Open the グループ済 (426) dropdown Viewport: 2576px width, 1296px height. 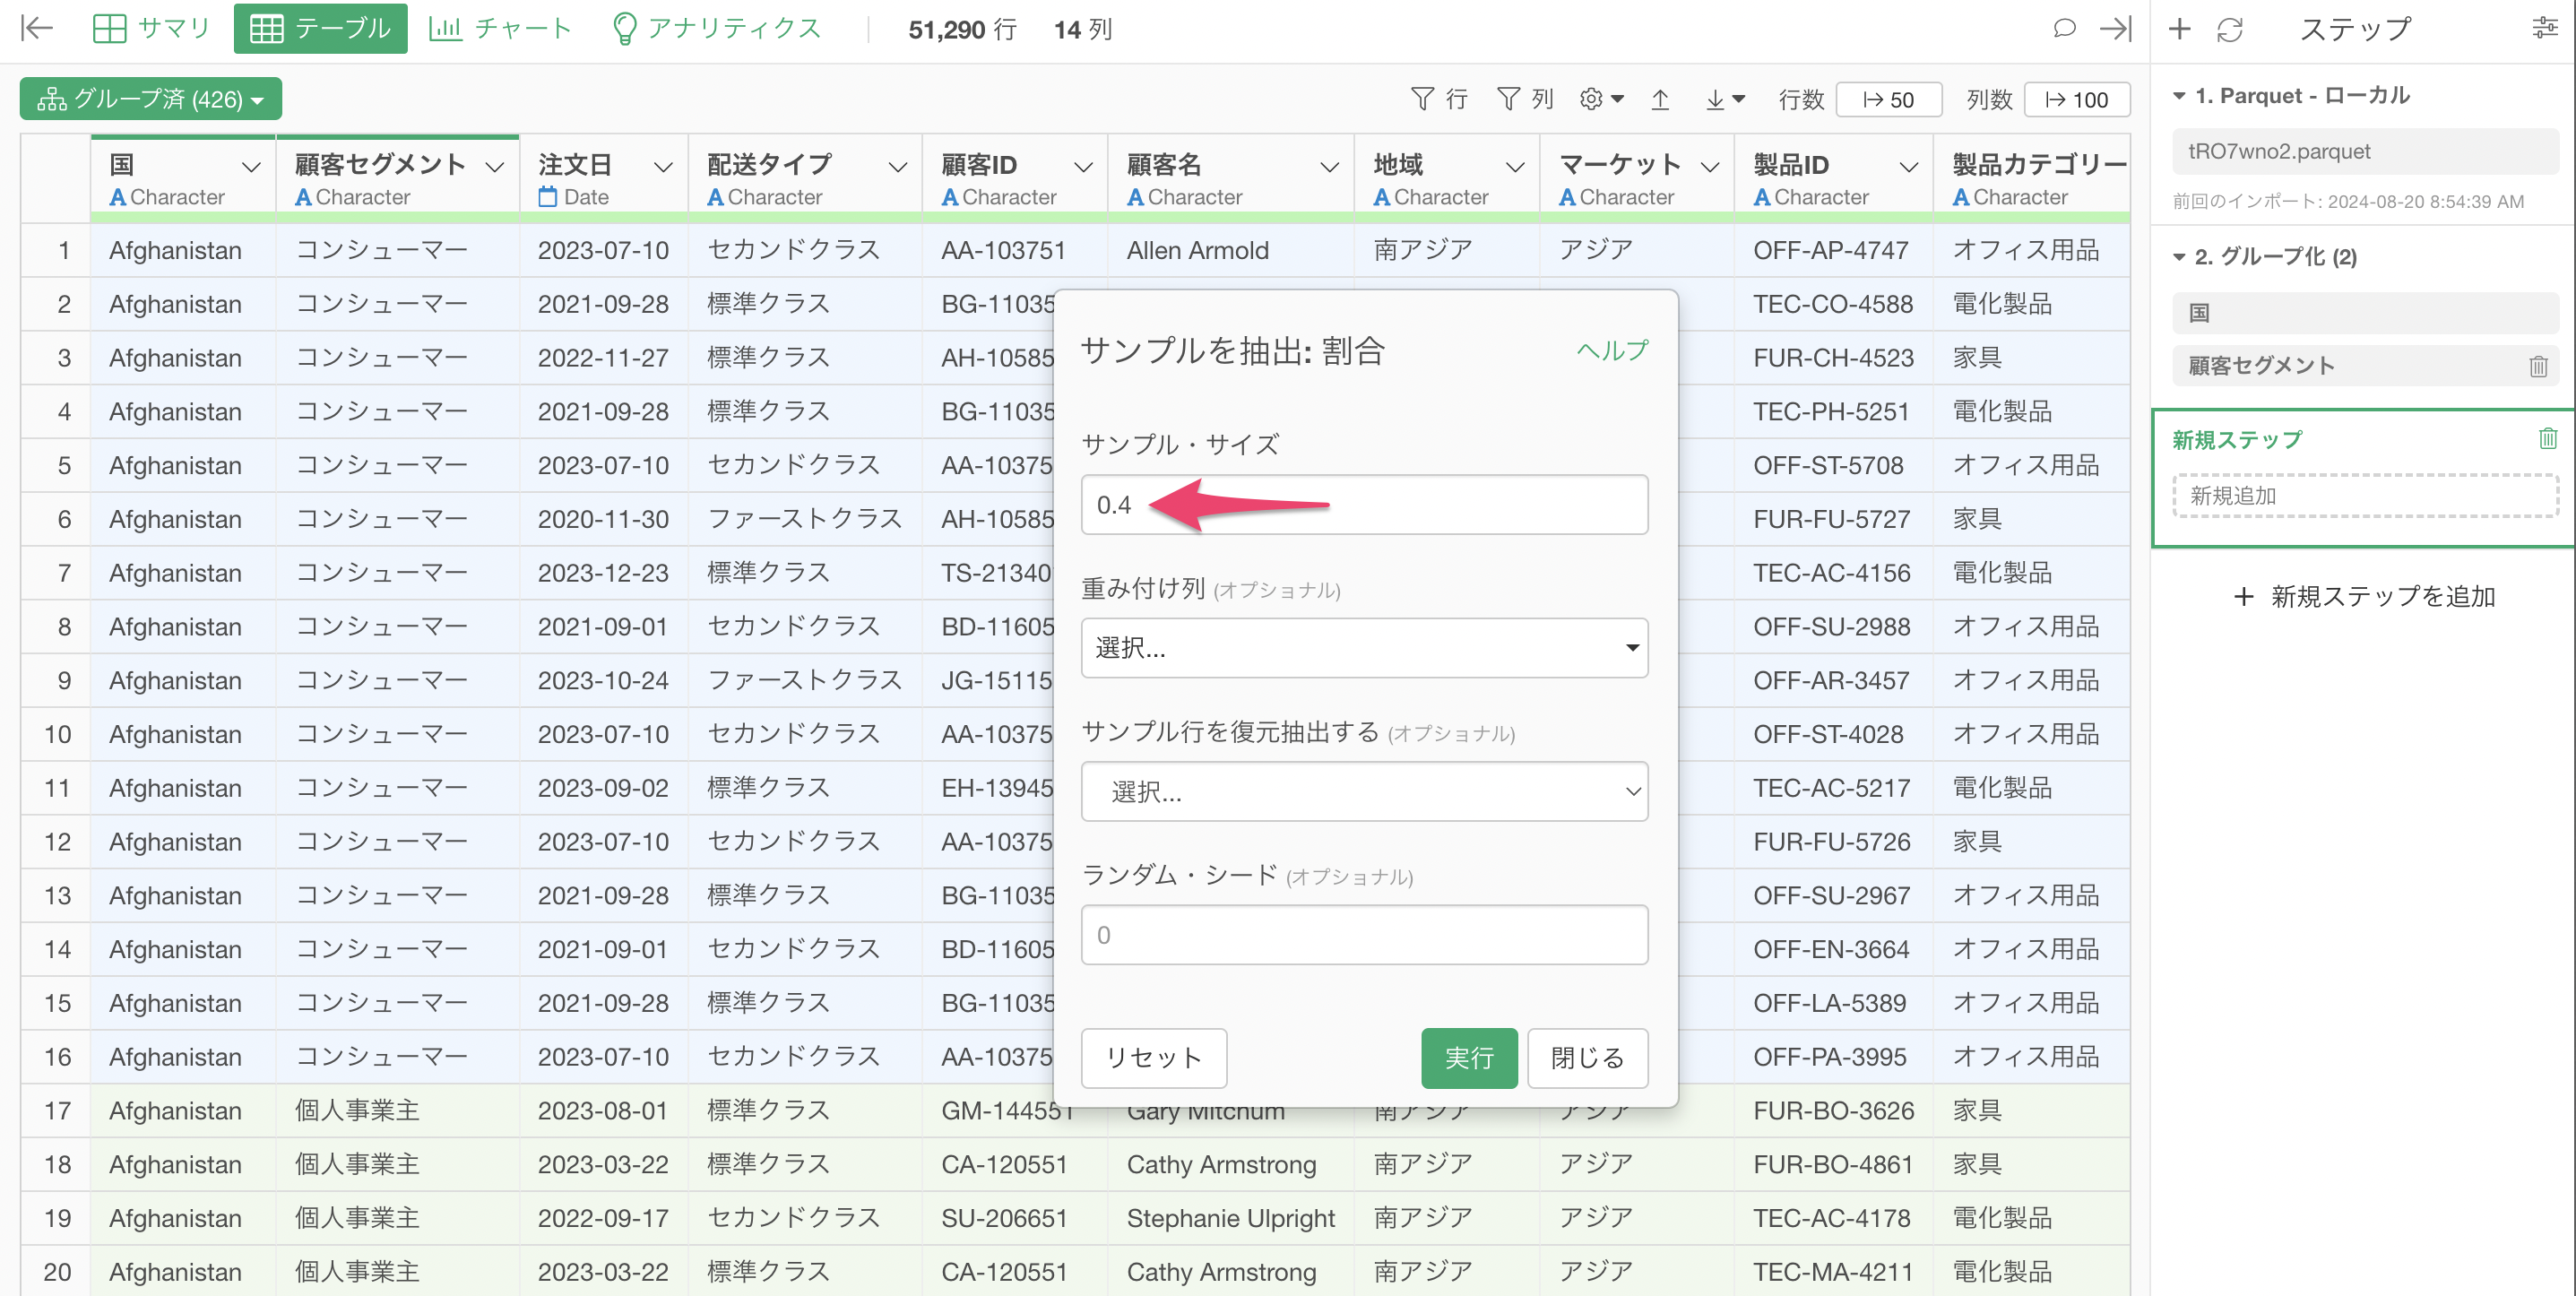(151, 99)
